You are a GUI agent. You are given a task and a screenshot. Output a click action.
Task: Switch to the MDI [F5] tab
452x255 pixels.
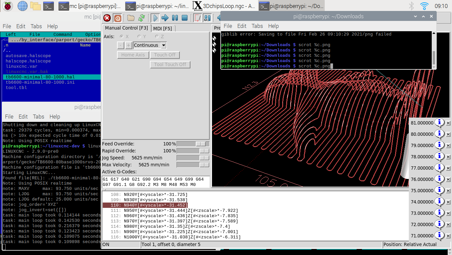click(x=163, y=29)
